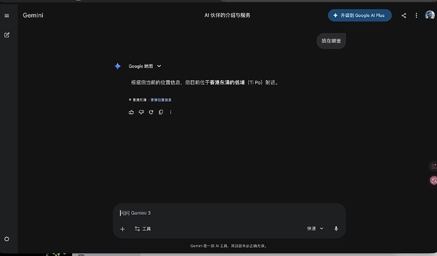The width and height of the screenshot is (437, 256).
Task: Share the conversation via share icon
Action: coord(403,16)
